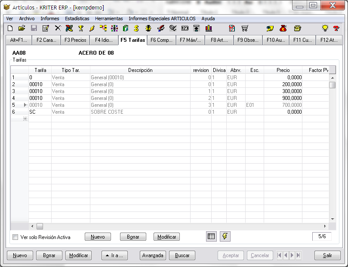Click the blank page New document icon
Viewport: 348px width, 267px height.
[x=10, y=28]
